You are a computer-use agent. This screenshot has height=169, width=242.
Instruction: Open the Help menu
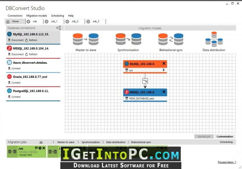(x=71, y=15)
